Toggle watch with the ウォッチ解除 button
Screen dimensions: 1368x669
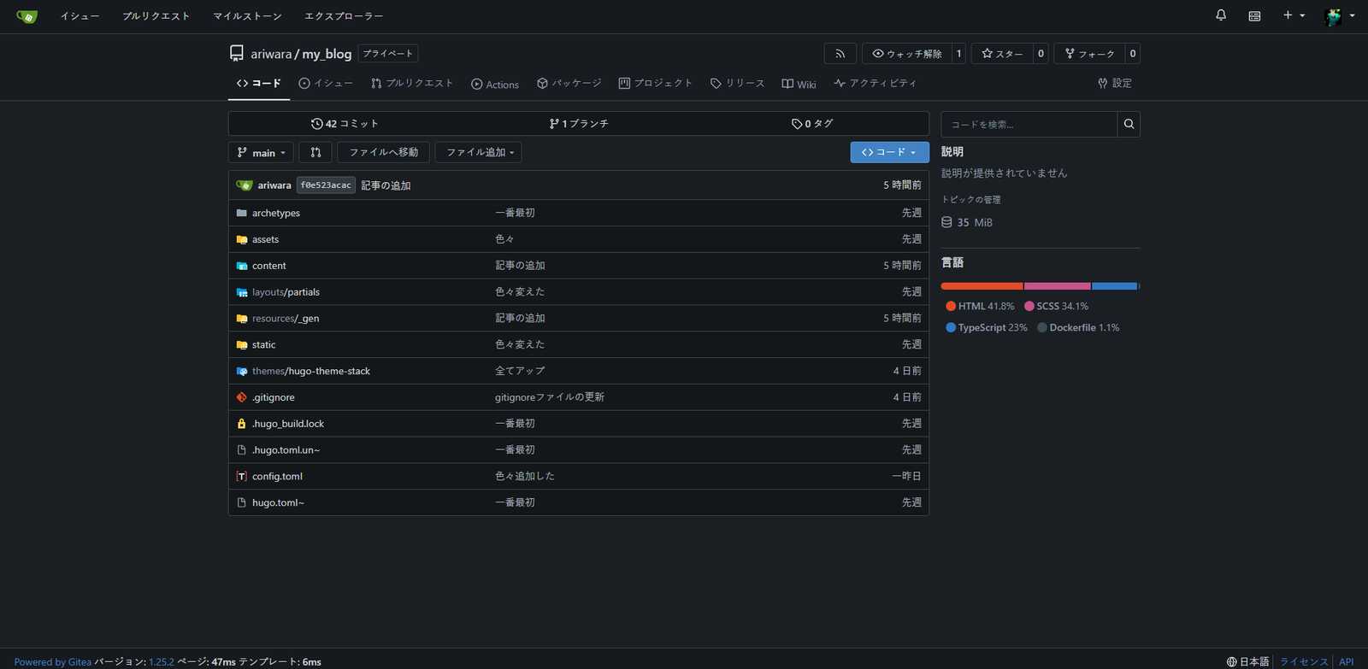coord(906,54)
